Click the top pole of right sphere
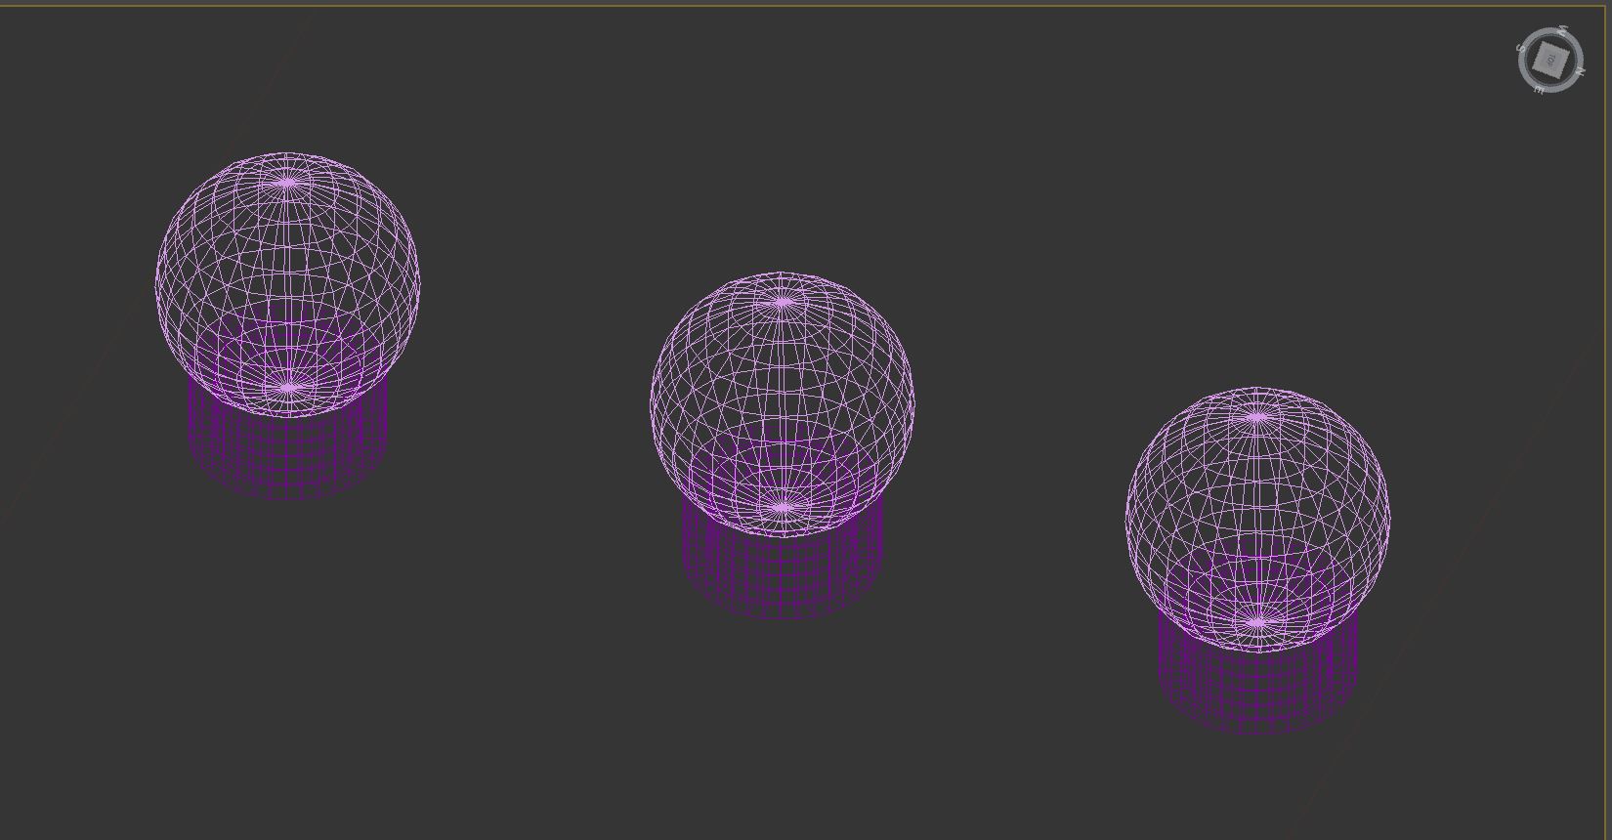1612x840 pixels. coord(1257,417)
